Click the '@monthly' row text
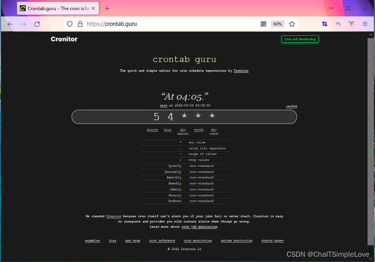Viewport: 375px width, 262px height. pos(174,177)
